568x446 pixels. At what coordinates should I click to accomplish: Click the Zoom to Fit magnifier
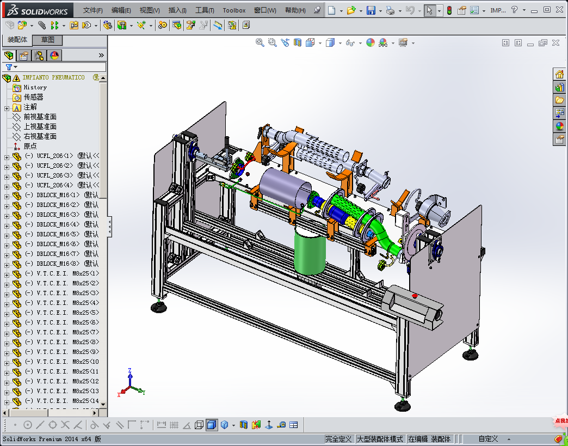click(260, 42)
